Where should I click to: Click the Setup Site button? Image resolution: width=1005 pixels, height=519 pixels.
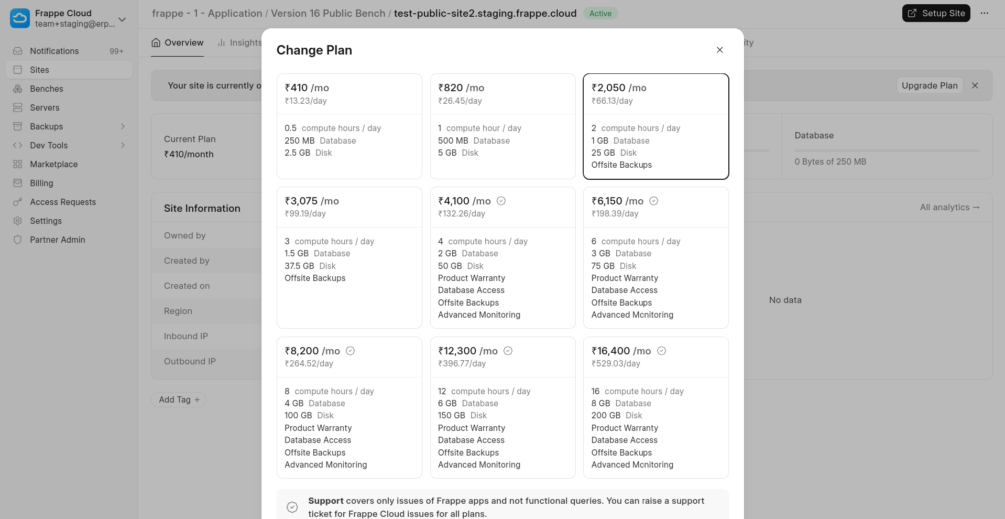pos(936,13)
